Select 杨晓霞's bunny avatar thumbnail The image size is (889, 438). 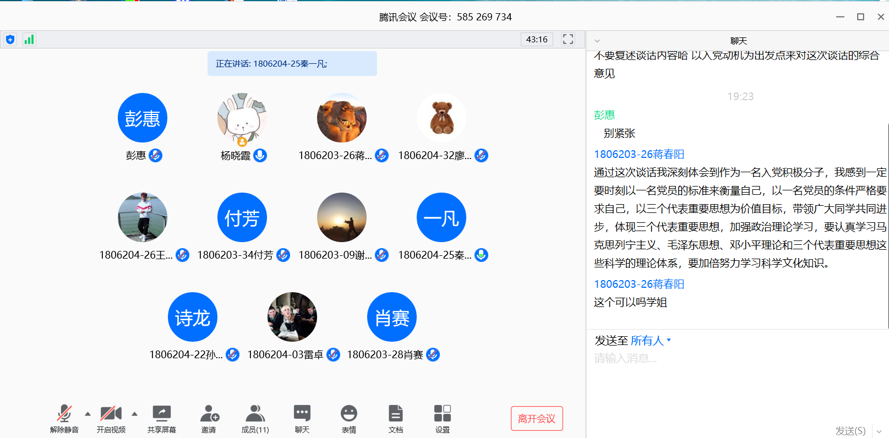(242, 118)
